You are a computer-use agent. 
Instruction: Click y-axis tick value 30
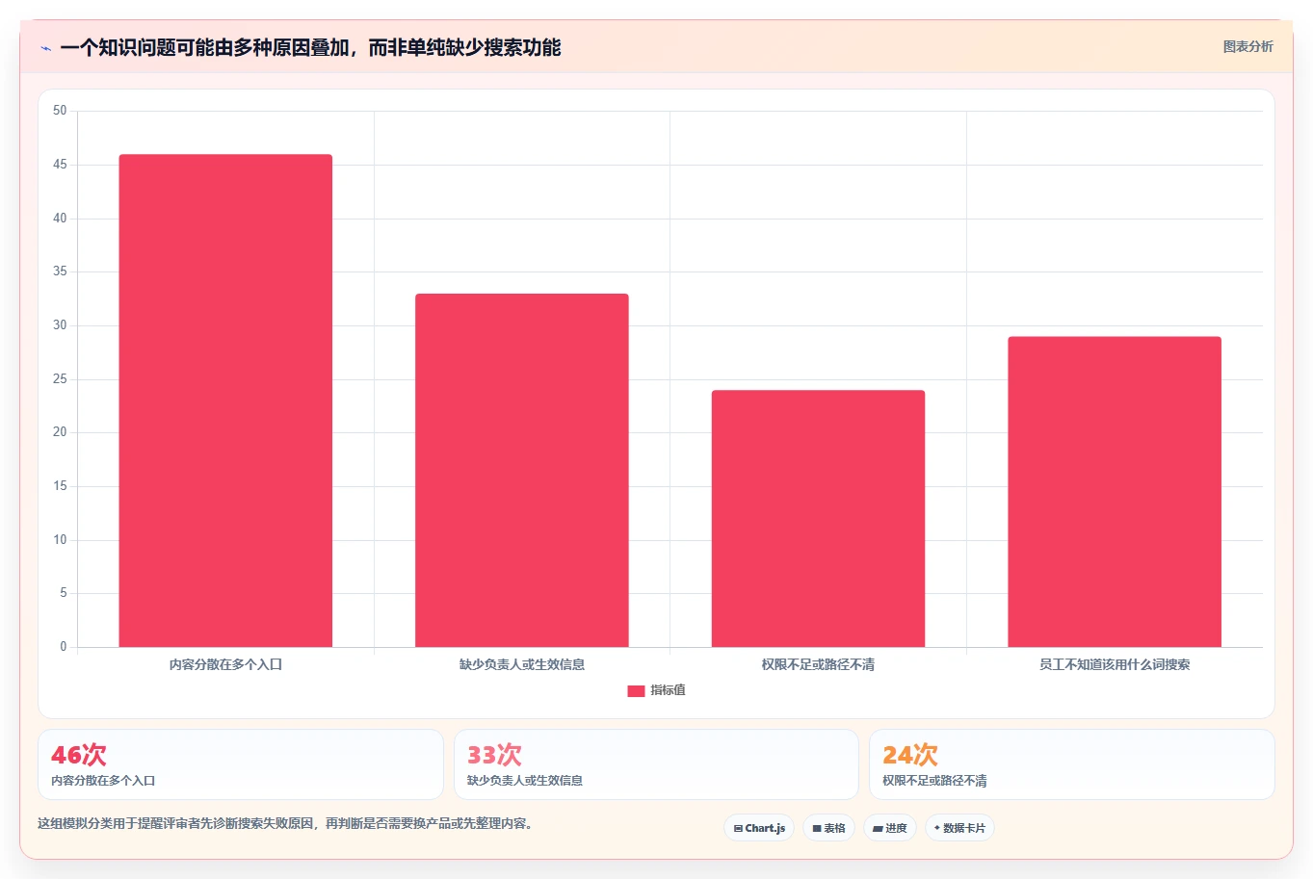(x=60, y=325)
